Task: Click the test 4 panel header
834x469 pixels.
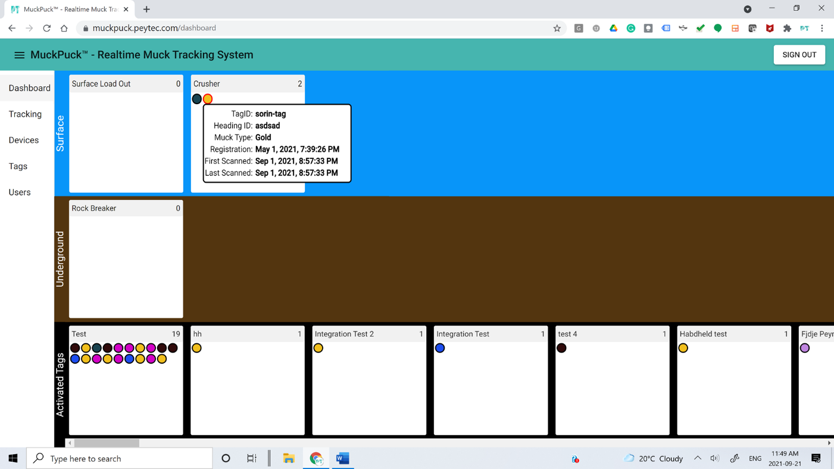Action: 612,334
